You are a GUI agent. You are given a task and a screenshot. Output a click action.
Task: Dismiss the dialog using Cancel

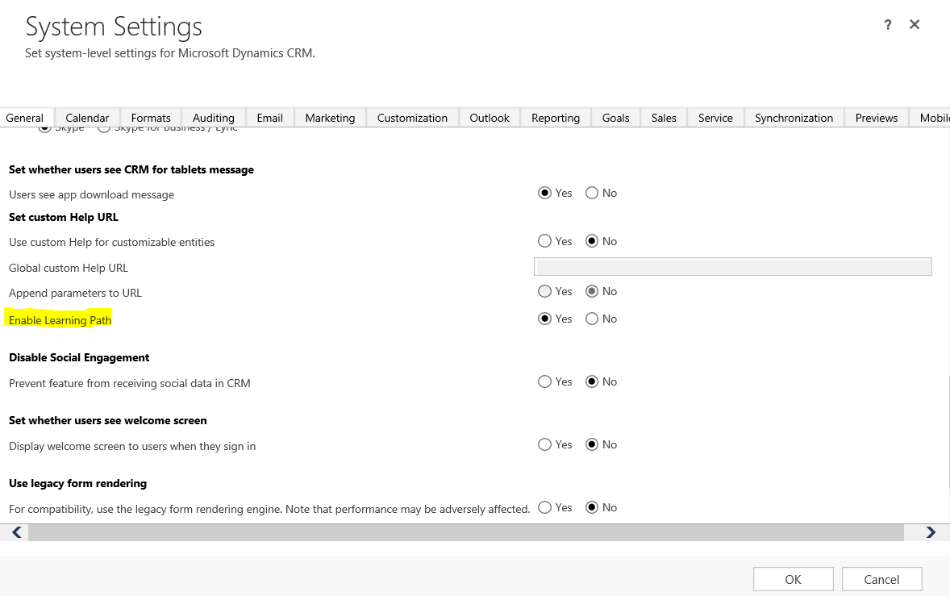(881, 578)
